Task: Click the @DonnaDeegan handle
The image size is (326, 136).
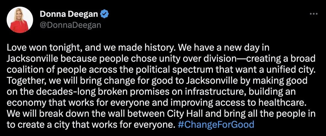Action: 70,25
